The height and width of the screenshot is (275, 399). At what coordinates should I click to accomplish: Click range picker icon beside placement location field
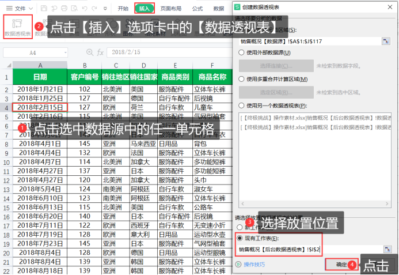pyautogui.click(x=387, y=249)
